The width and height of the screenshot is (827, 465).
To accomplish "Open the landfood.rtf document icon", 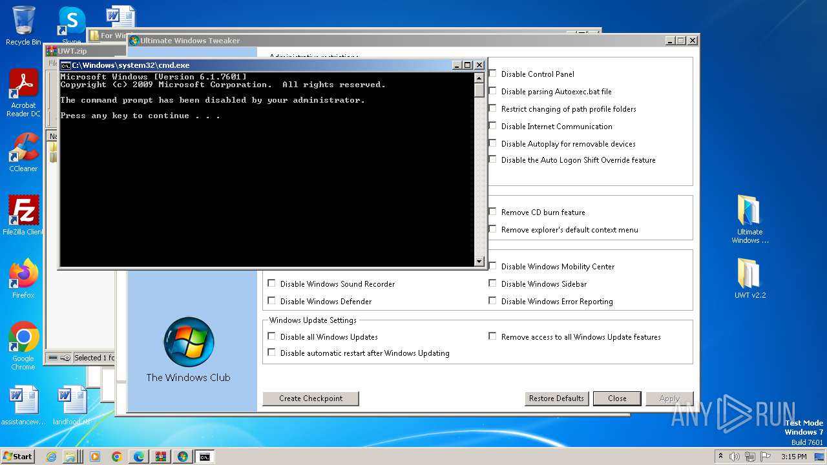I will coord(72,406).
